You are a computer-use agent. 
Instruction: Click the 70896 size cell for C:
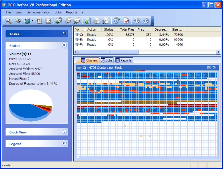pyautogui.click(x=178, y=35)
